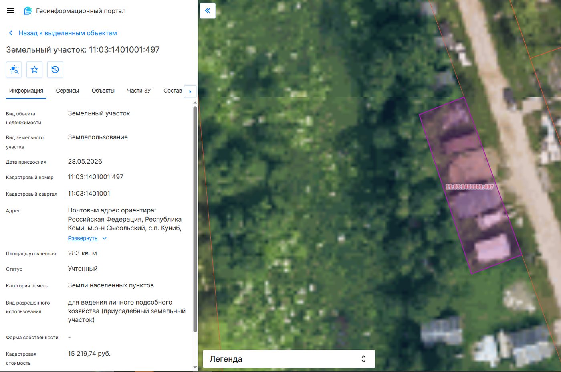This screenshot has height=372, width=561.
Task: Click the info panel scrollbar down arrow
Action: [195, 367]
